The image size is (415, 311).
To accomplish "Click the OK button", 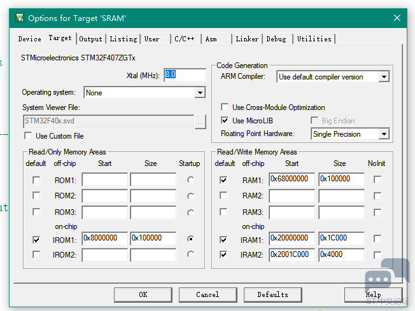I will click(x=143, y=294).
